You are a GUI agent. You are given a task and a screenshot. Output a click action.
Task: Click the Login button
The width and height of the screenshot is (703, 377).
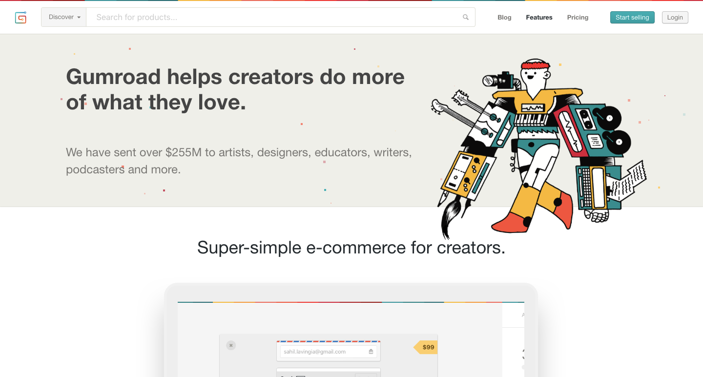pyautogui.click(x=675, y=17)
